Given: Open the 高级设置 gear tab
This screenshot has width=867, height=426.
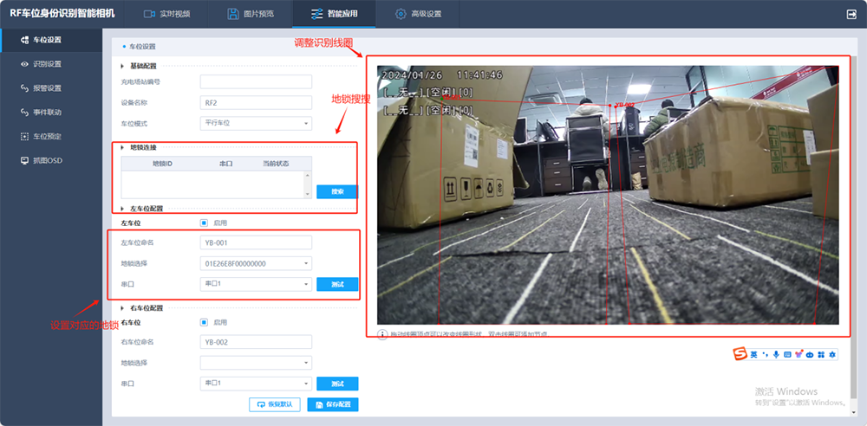Looking at the screenshot, I should tap(418, 14).
